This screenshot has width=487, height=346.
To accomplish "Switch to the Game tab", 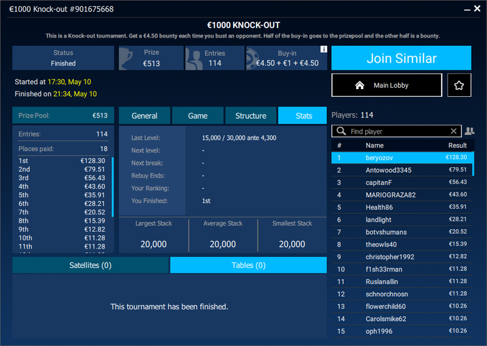I will coord(198,116).
